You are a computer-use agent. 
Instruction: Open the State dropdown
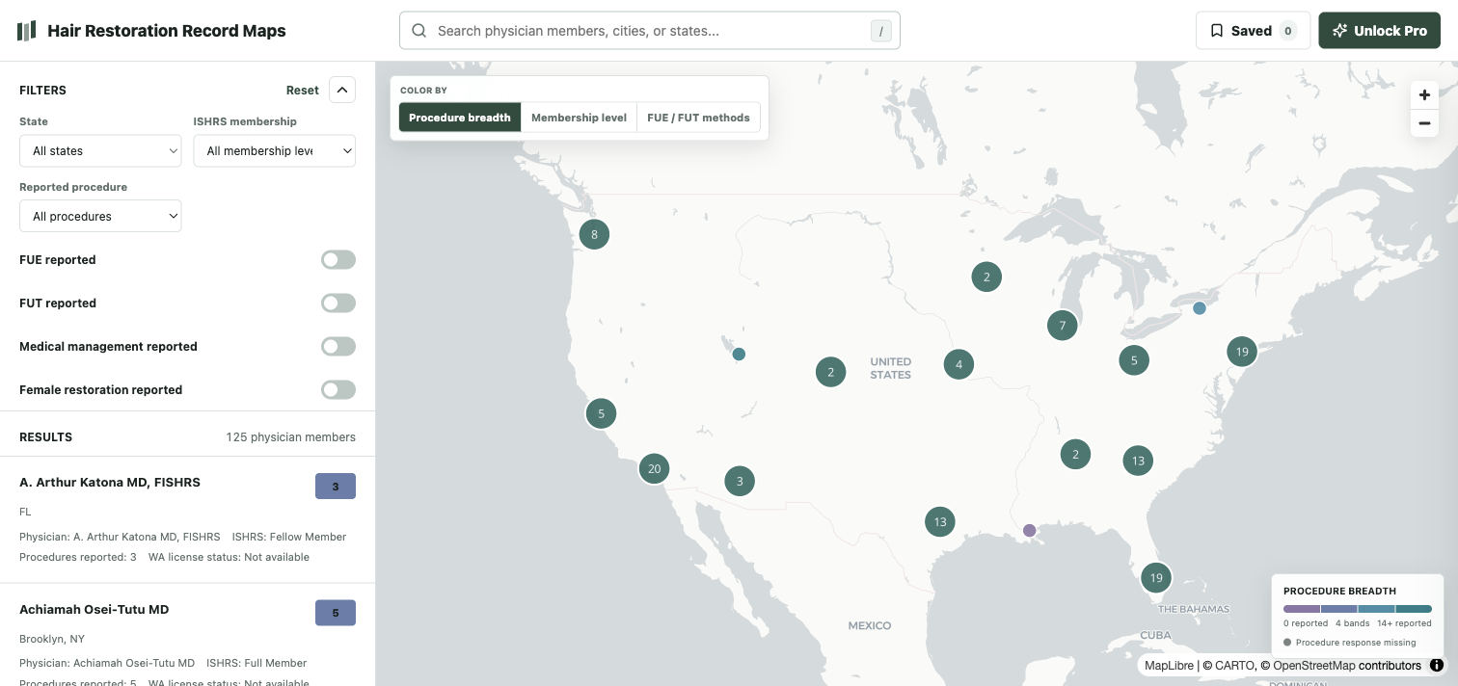point(100,150)
